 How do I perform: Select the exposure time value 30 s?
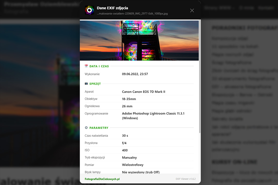coord(125,136)
